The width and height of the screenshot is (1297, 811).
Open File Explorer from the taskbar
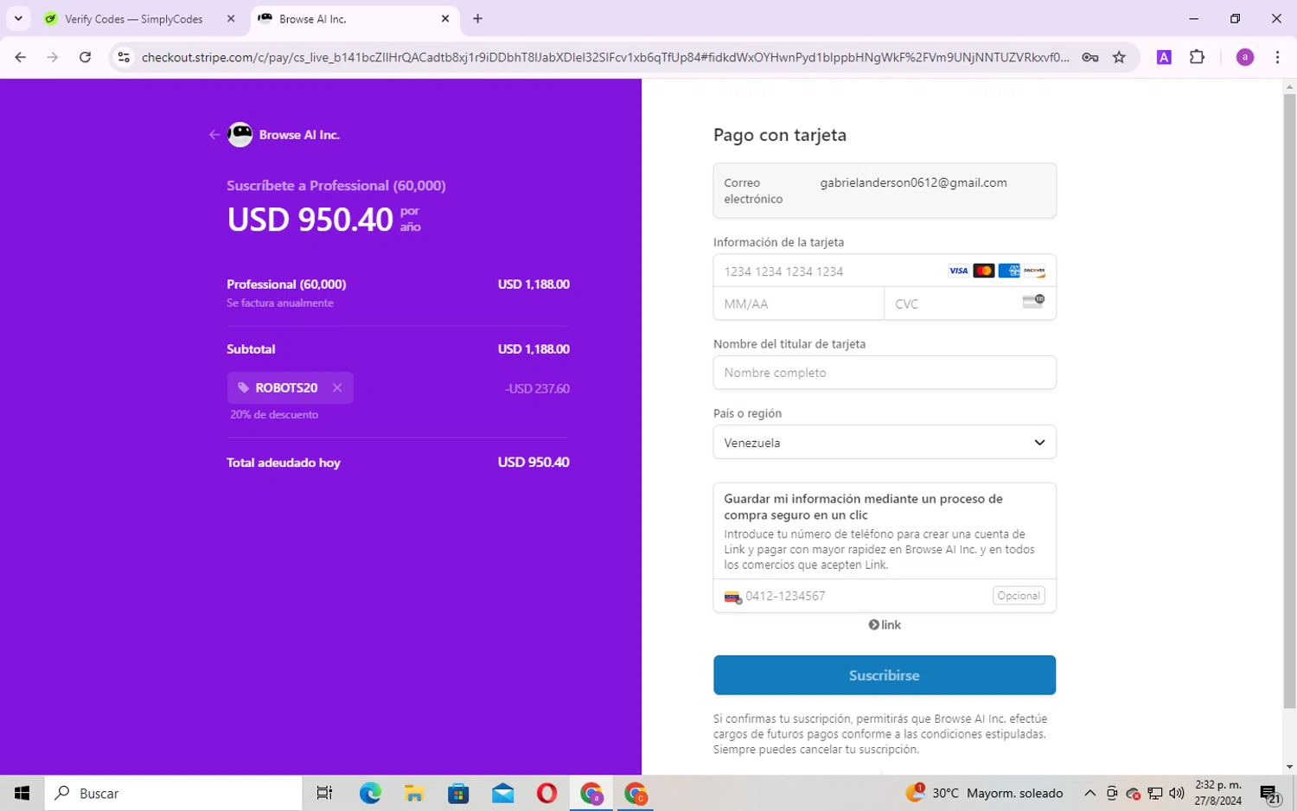point(414,793)
